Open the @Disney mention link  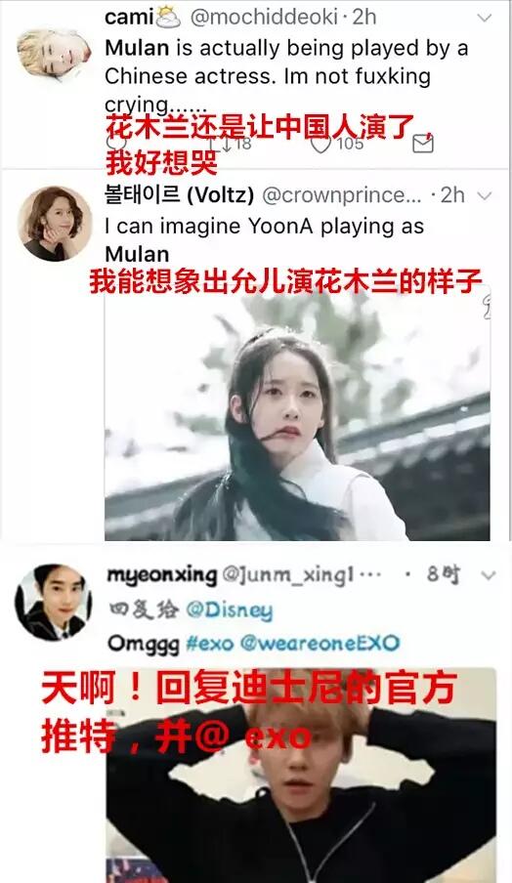coord(229,610)
